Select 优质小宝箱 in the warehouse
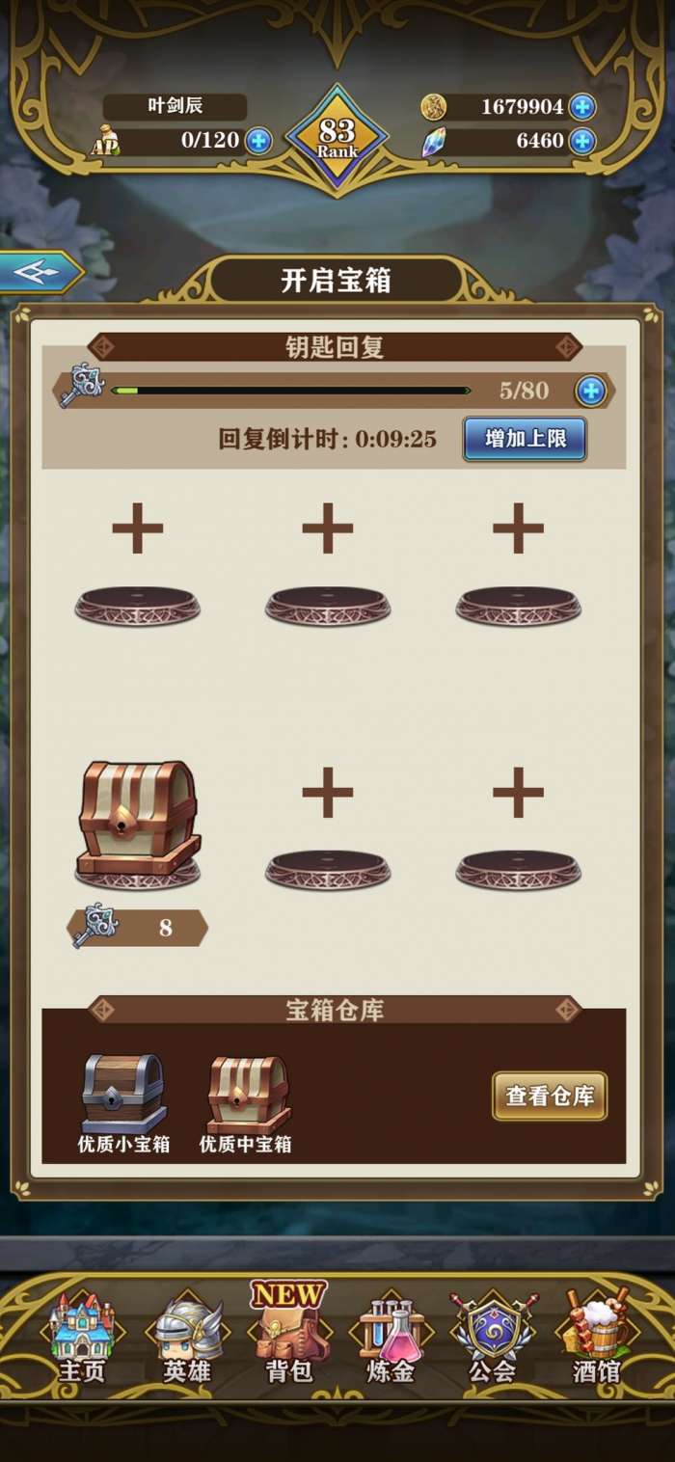The width and height of the screenshot is (675, 1462). [x=123, y=1102]
